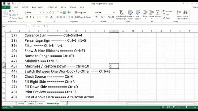
Task: Apply percent style format
Action: coord(102,17)
